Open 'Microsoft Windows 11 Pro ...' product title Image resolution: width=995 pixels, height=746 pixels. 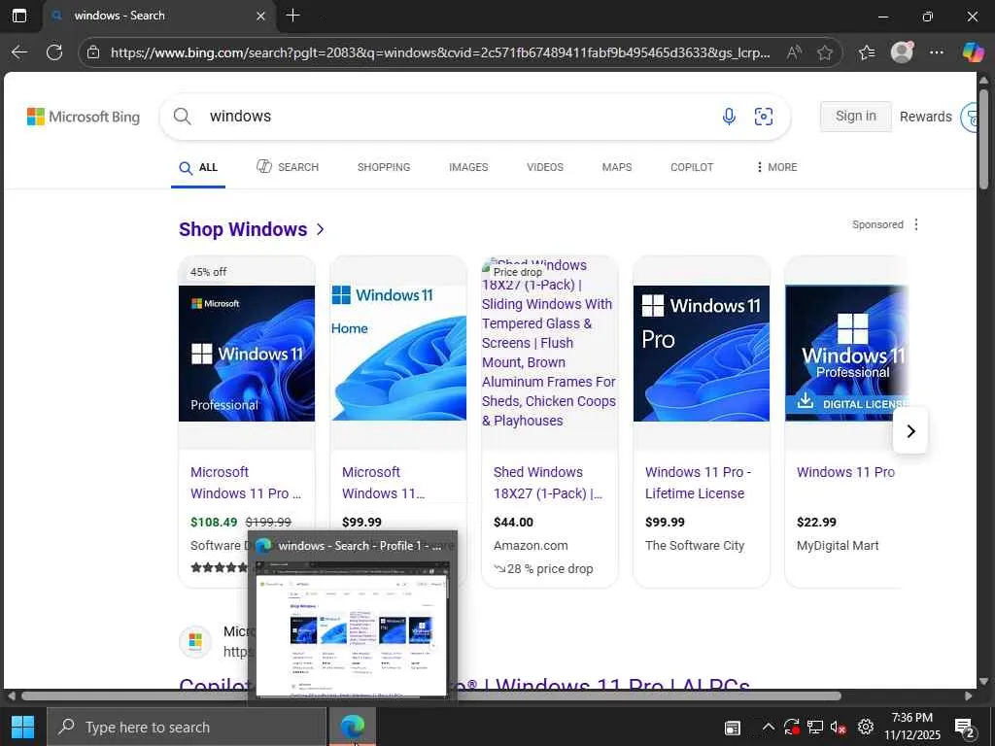coord(246,483)
